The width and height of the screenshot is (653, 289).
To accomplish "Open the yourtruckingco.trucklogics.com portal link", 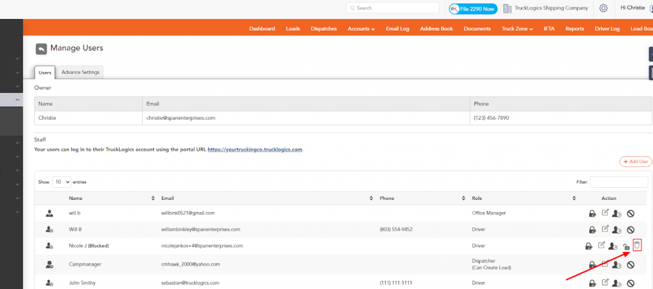I will coord(255,150).
